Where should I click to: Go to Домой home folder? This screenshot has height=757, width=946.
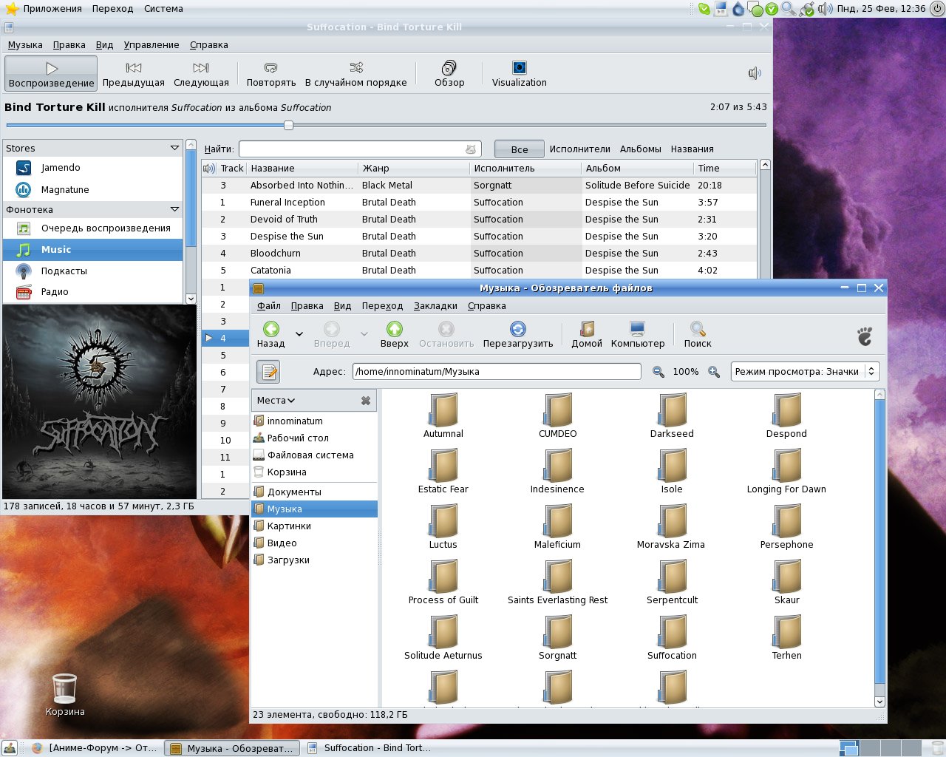coord(587,334)
